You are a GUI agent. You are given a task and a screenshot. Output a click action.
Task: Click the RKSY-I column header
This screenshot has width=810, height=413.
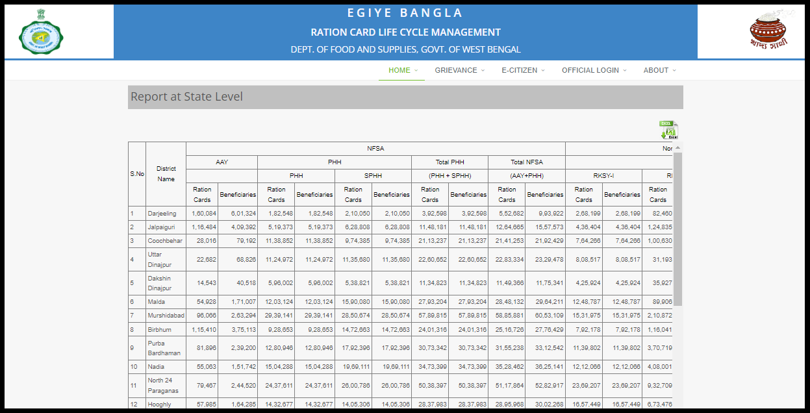(x=603, y=176)
